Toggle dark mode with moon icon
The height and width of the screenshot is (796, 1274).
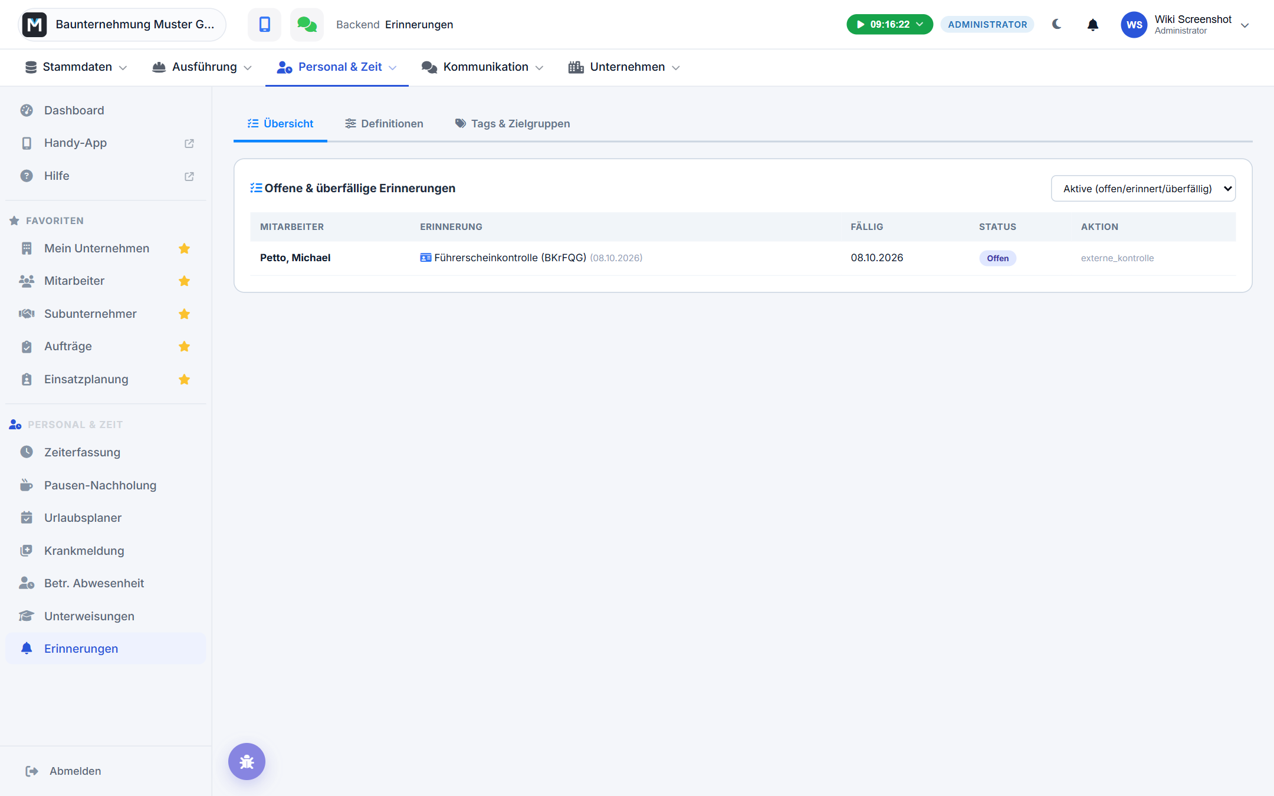click(1057, 24)
